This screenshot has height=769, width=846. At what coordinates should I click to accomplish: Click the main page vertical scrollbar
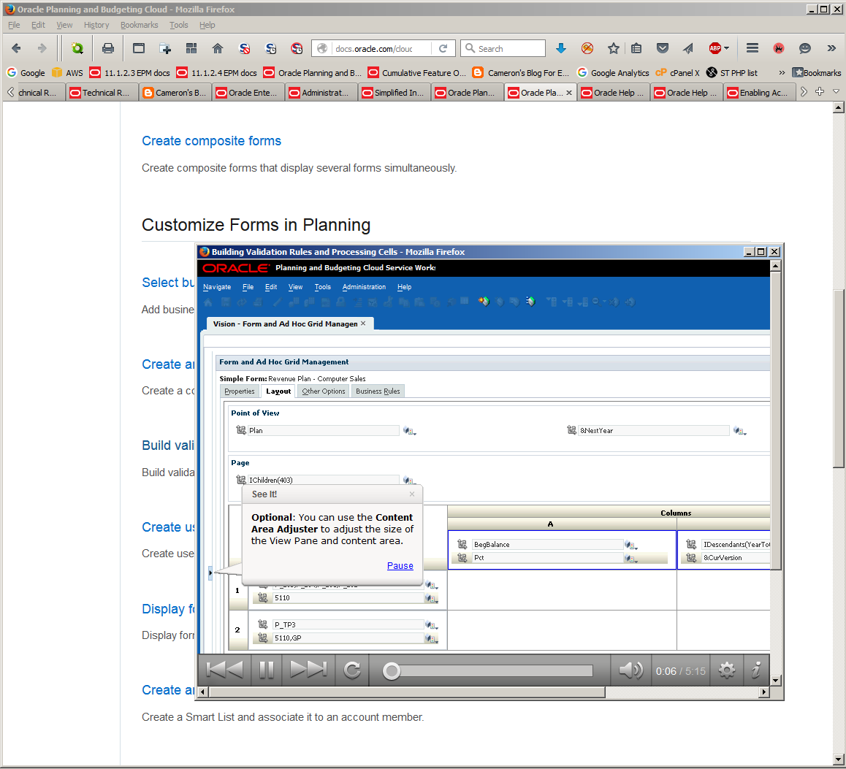838,378
